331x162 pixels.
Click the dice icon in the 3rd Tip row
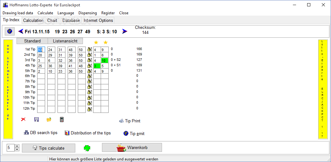point(90,60)
